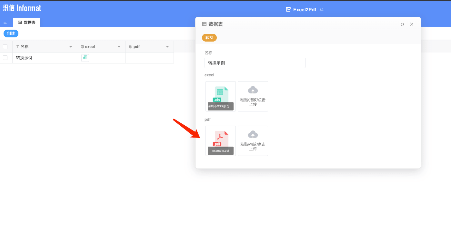
Task: Click the small excel file icon in table row
Action: (85, 58)
